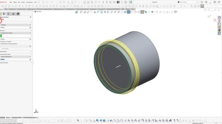Switch to the Surfaces CommandManager tab
The height and width of the screenshot is (124, 222).
tap(12, 9)
